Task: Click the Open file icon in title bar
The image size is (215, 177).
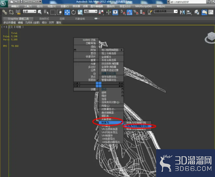Action: pyautogui.click(x=16, y=2)
